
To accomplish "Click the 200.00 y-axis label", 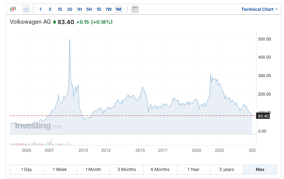I will (x=264, y=94).
